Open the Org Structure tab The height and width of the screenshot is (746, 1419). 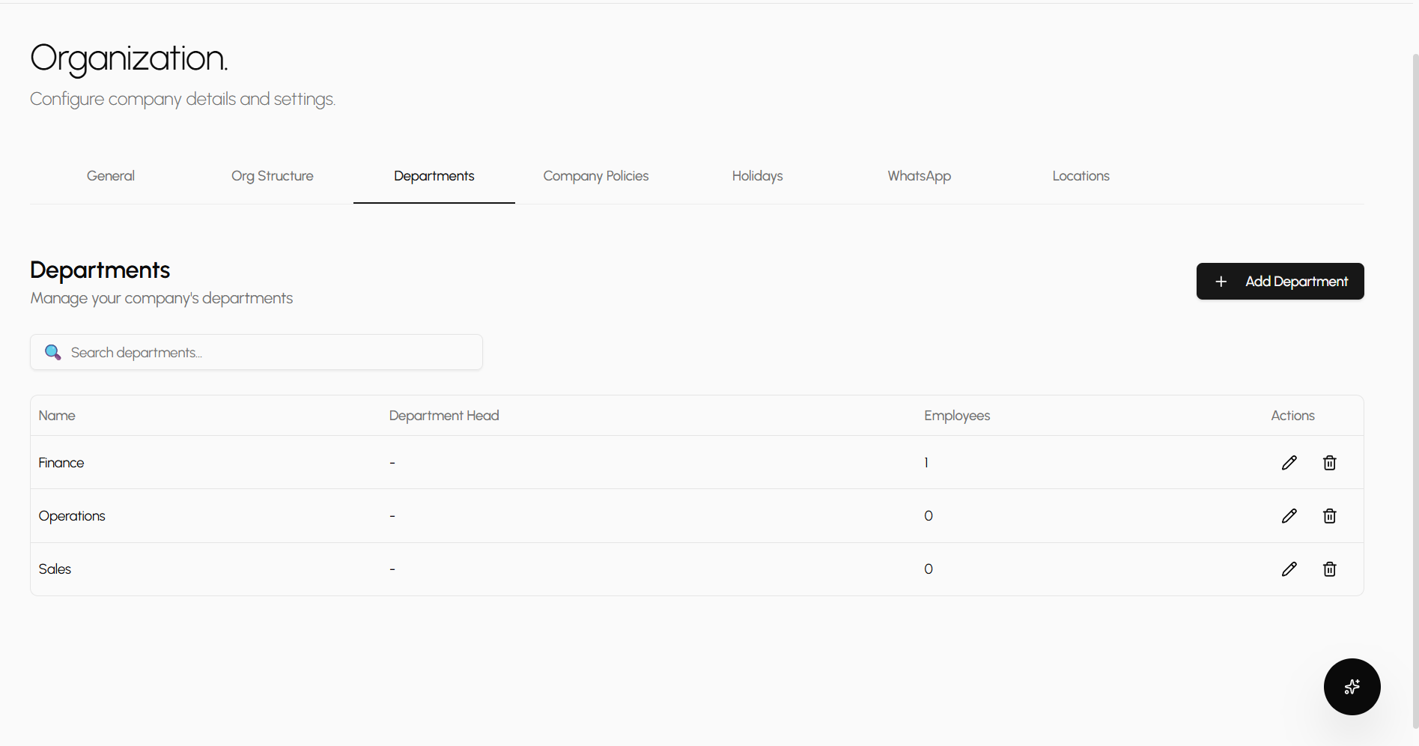coord(273,176)
